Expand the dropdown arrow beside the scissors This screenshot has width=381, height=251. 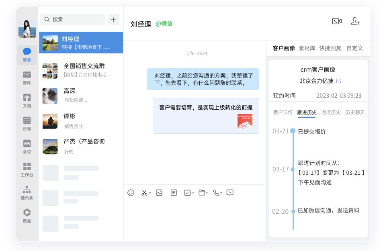[150, 193]
